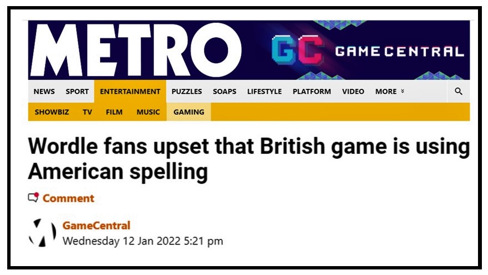Select the Entertainment tab
Viewport: 488px width, 275px height.
[x=130, y=92]
